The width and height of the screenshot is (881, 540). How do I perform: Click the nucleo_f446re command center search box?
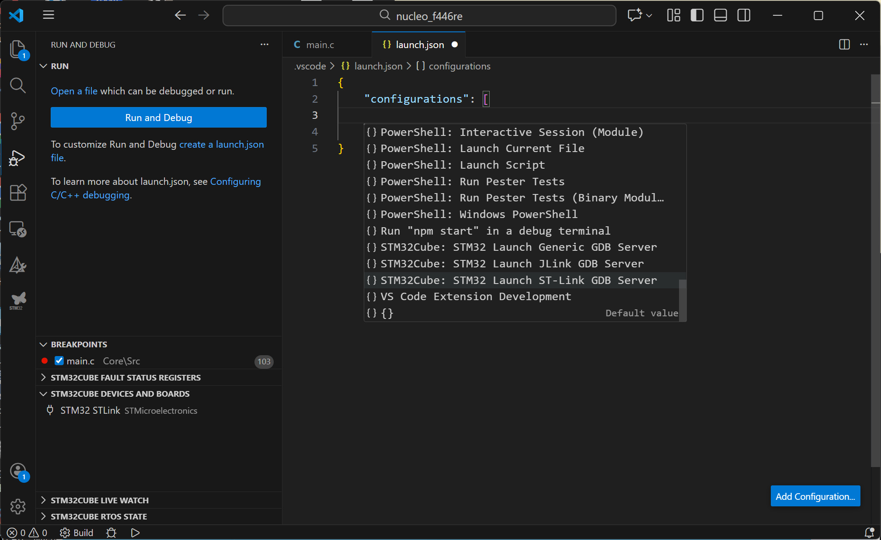tap(419, 16)
